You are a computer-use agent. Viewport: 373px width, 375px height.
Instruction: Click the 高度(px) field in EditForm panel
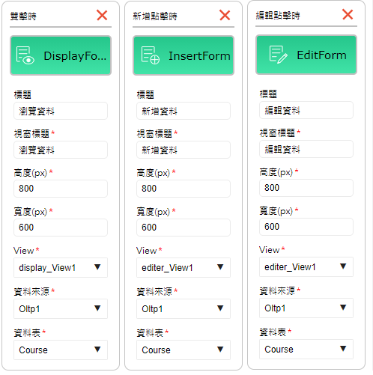(x=306, y=188)
